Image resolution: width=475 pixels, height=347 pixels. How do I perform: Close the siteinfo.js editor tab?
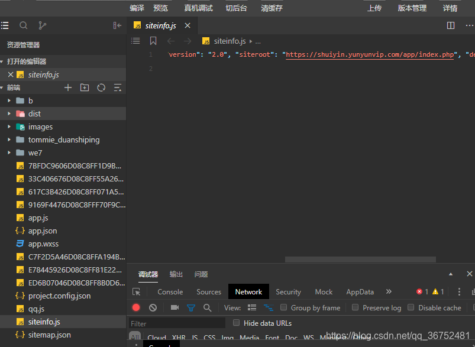[188, 26]
